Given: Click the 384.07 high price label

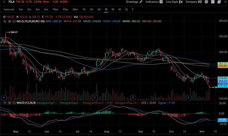Looking at the screenshot, I should point(14,32).
